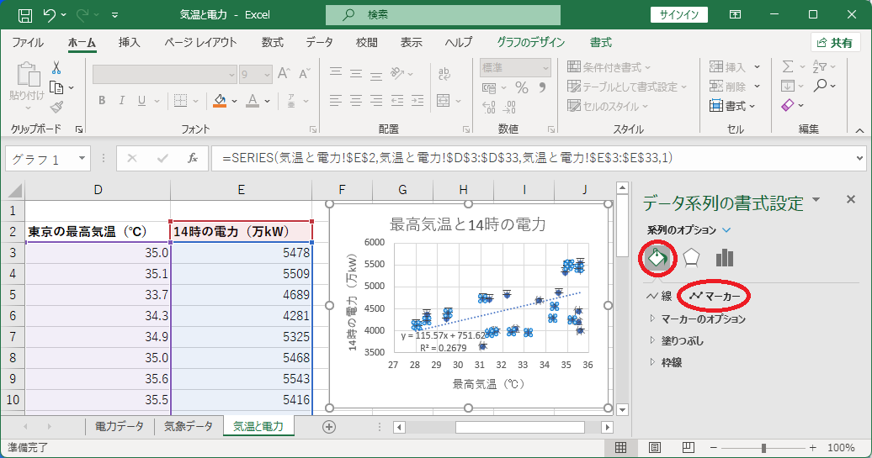The width and height of the screenshot is (872, 458).
Task: Add a new sheet with plus button
Action: (329, 427)
